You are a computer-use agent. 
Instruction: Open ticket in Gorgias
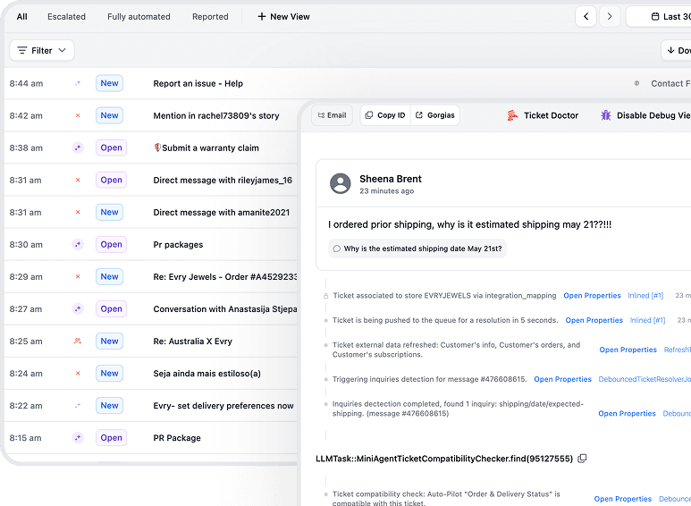pos(434,115)
